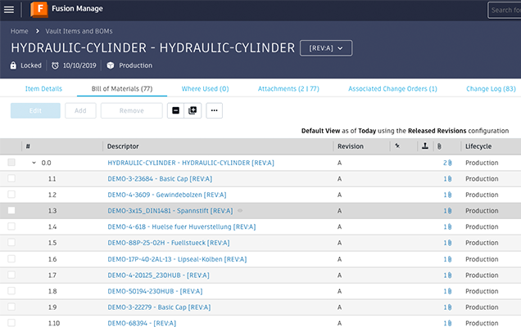This screenshot has height=327, width=521.
Task: Open the three-dot more actions menu
Action: [215, 110]
